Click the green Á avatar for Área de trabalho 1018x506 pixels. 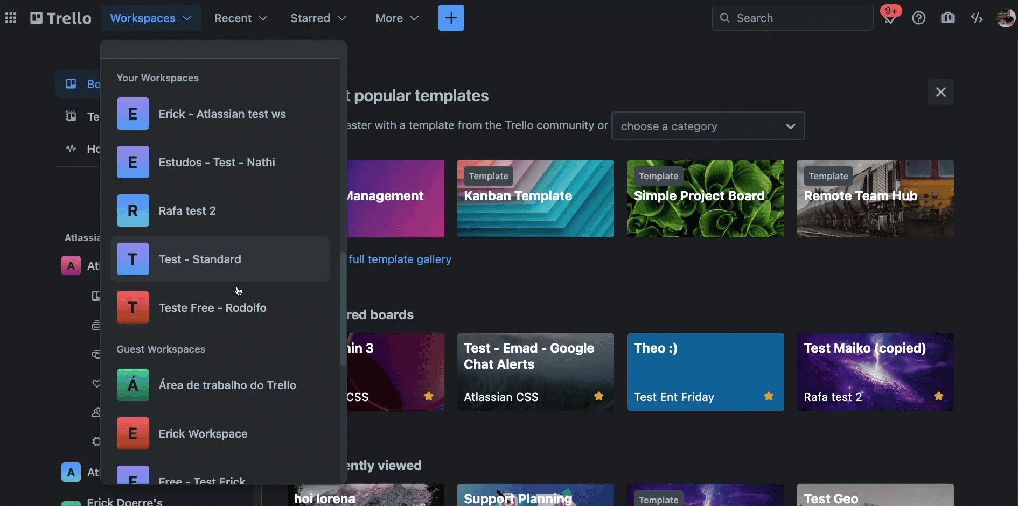click(x=133, y=385)
